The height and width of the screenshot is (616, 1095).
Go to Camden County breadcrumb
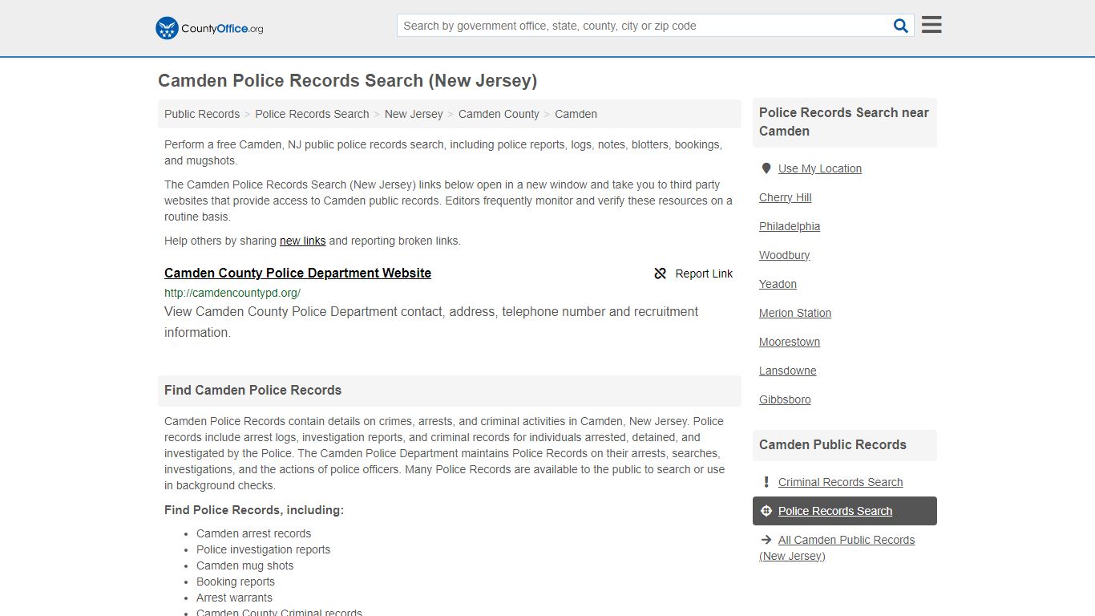pos(499,114)
